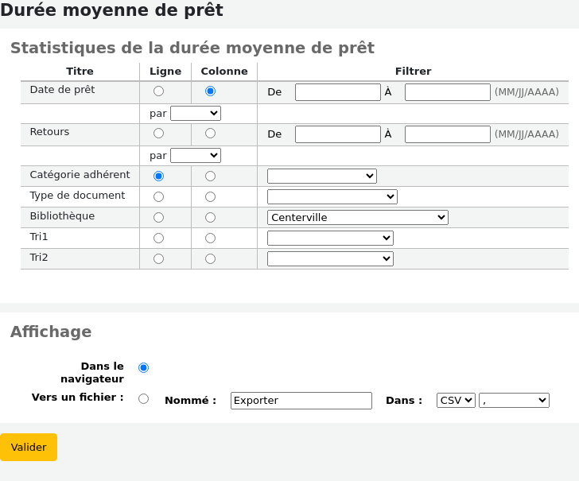Select Colonne radio for Bibliothèque
Image resolution: width=579 pixels, height=481 pixels.
click(211, 217)
